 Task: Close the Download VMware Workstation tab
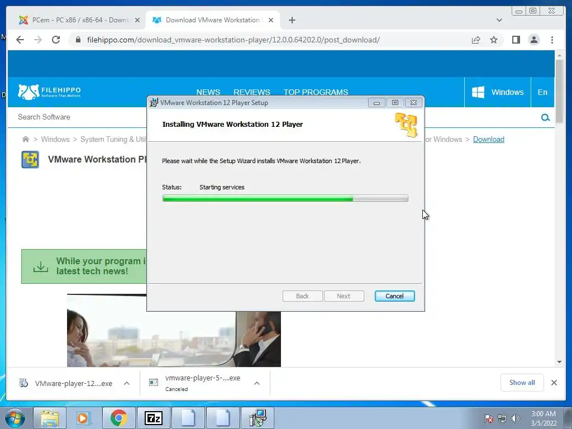(x=271, y=20)
